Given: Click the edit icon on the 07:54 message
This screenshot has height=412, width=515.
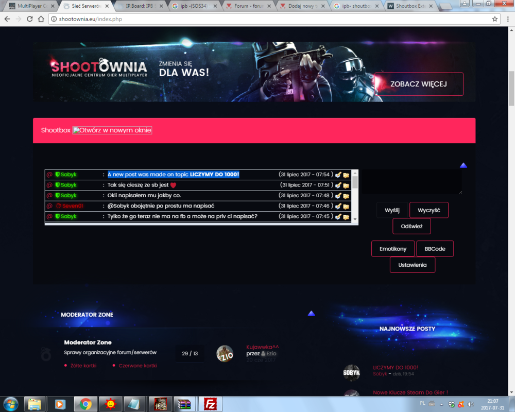Looking at the screenshot, I should (338, 175).
